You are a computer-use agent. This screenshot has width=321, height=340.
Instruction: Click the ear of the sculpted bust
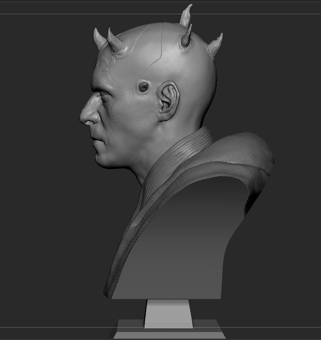(x=169, y=101)
